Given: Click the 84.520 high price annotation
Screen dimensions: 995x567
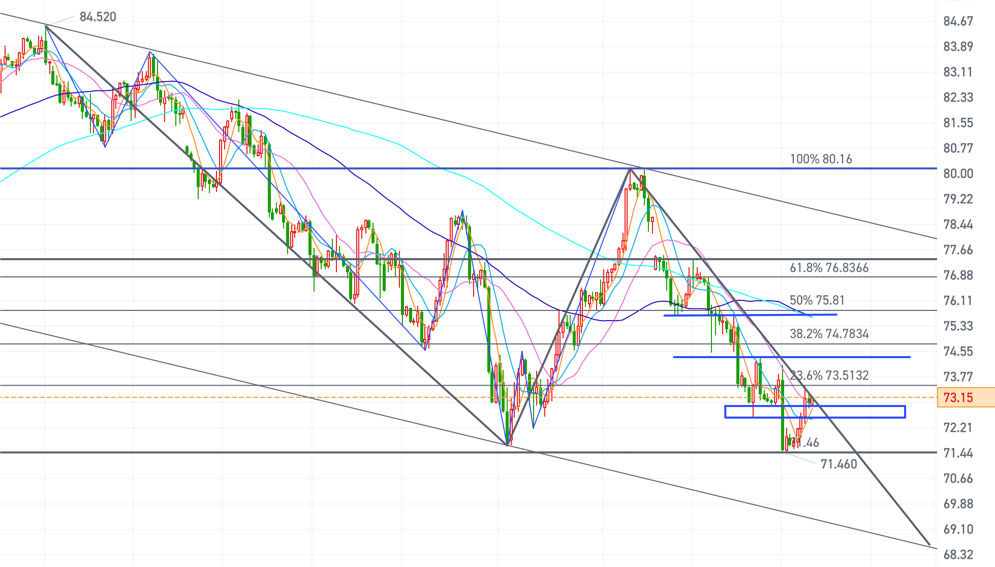Looking at the screenshot, I should (98, 17).
